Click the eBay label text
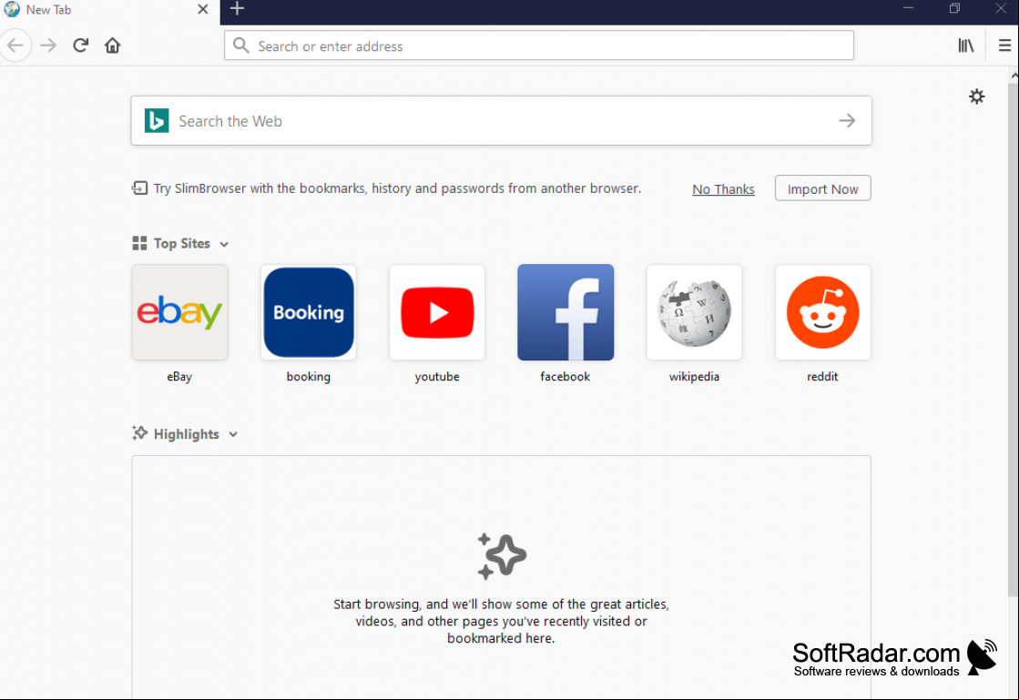 point(179,377)
